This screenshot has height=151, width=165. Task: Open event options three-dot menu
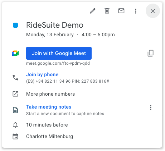click(x=136, y=11)
